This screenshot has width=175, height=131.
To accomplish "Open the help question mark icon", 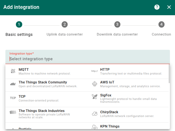I will click(157, 7).
